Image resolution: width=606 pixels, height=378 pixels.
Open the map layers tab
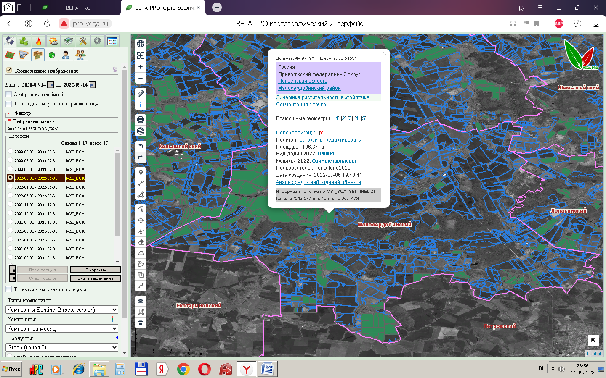[x=68, y=41]
